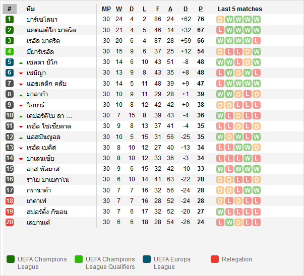Open the กรานาด้า team link
Screen dimensions: 304x276
tap(40, 190)
